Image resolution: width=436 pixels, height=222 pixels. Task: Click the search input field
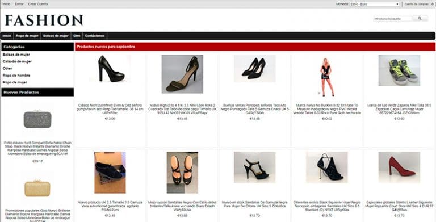pos(393,19)
